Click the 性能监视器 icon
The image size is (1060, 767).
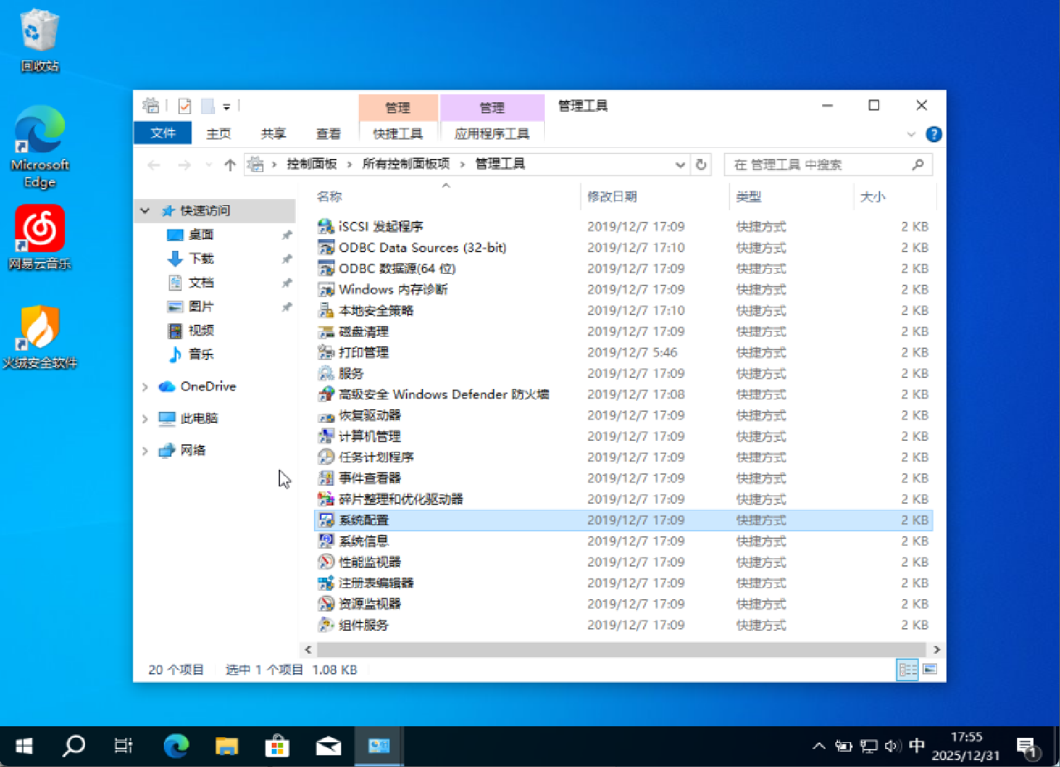(x=326, y=562)
